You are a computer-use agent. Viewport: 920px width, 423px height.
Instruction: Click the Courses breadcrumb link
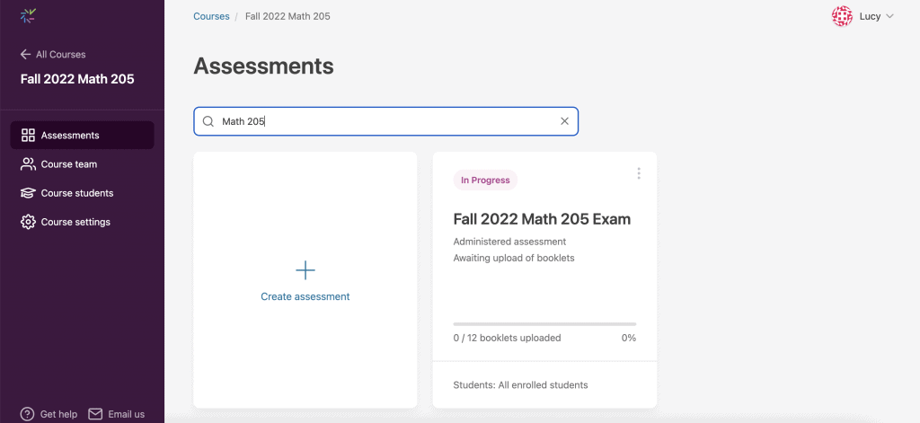[x=211, y=16]
